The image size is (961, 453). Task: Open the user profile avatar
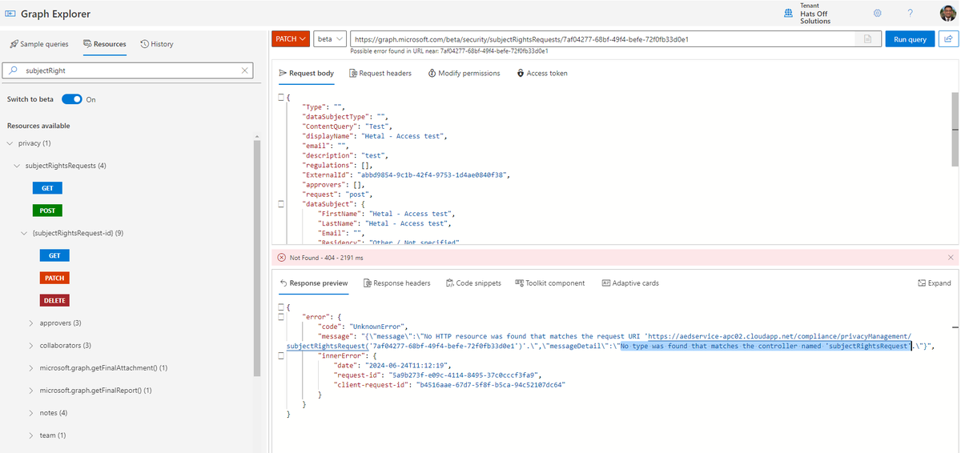[947, 14]
